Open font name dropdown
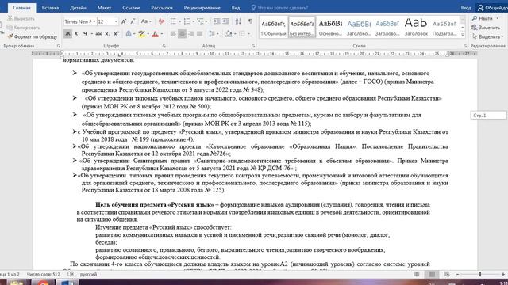The height and width of the screenshot is (285, 508). [x=94, y=21]
